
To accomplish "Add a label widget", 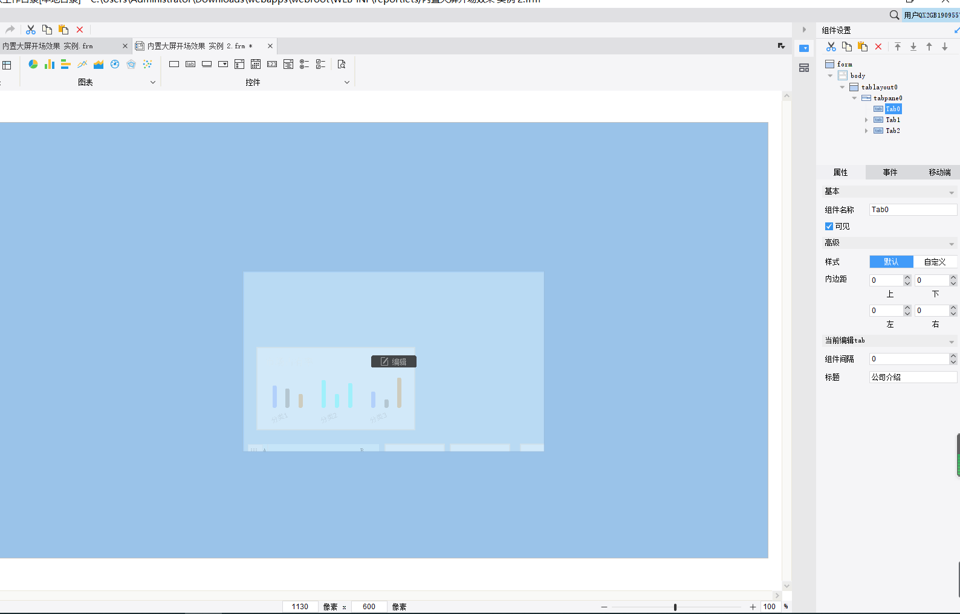I will [x=190, y=64].
